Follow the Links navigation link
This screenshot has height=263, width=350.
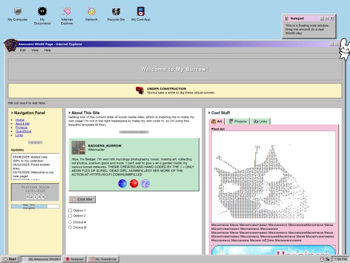tap(19, 135)
